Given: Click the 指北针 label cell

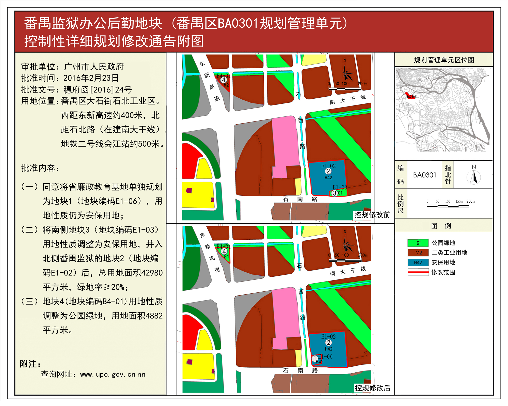Looking at the screenshot, I should coord(448,175).
